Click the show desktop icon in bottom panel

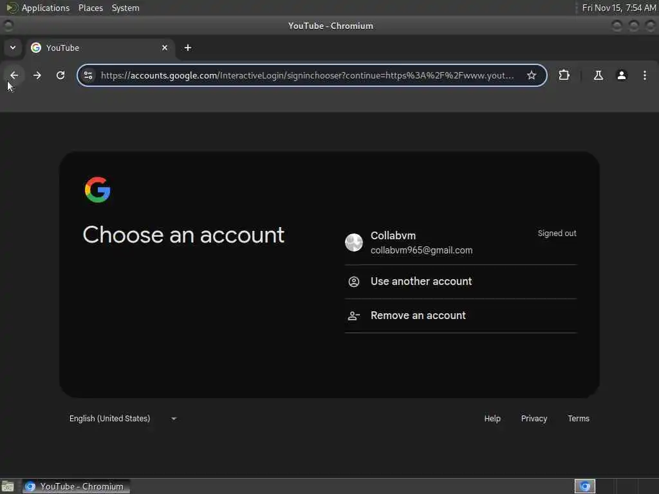tap(8, 486)
